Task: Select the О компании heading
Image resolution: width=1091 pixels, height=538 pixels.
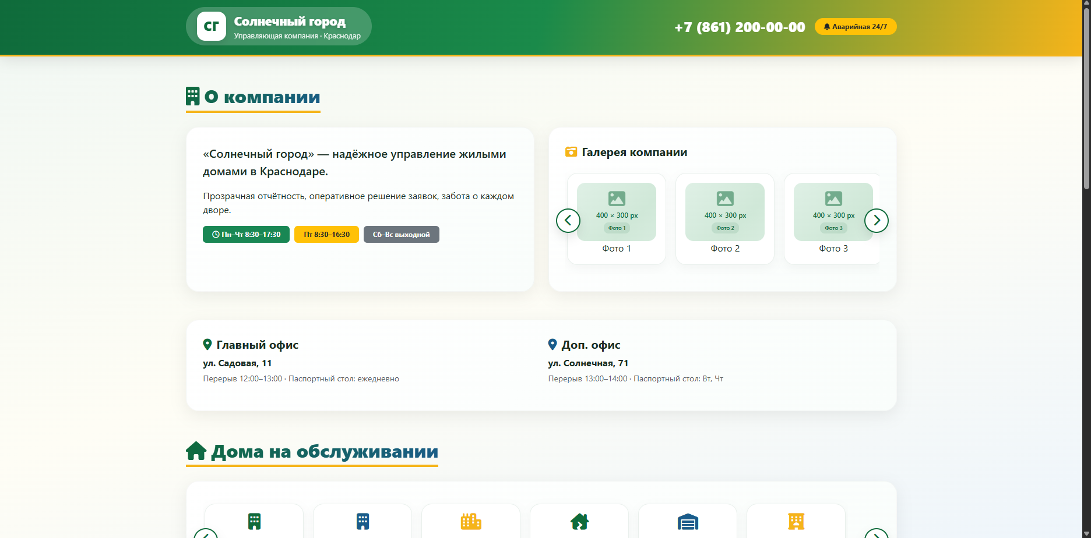Action: point(262,97)
